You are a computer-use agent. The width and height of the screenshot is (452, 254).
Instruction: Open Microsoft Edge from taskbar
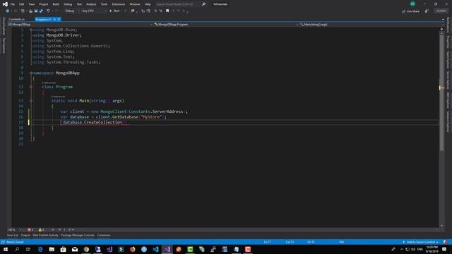pos(40,249)
